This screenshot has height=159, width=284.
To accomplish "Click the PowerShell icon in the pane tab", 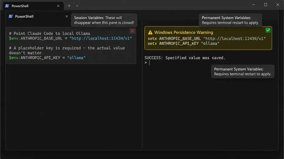I will click(x=11, y=16).
